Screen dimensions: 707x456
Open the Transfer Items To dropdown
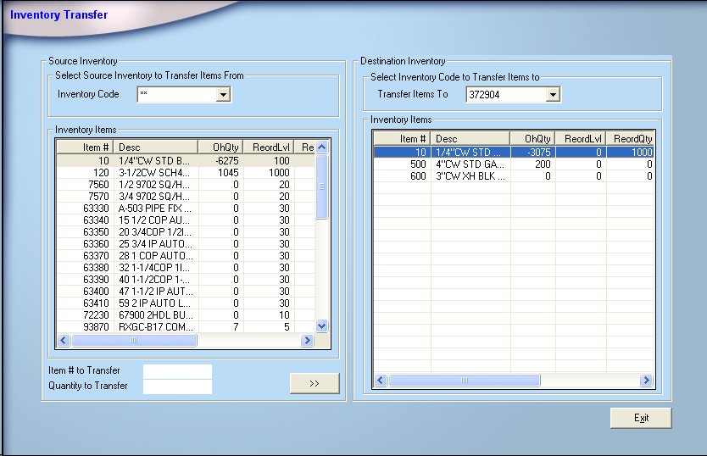552,95
